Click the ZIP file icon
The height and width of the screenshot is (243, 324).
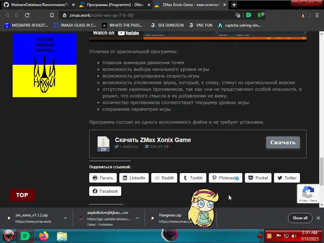pyautogui.click(x=103, y=144)
